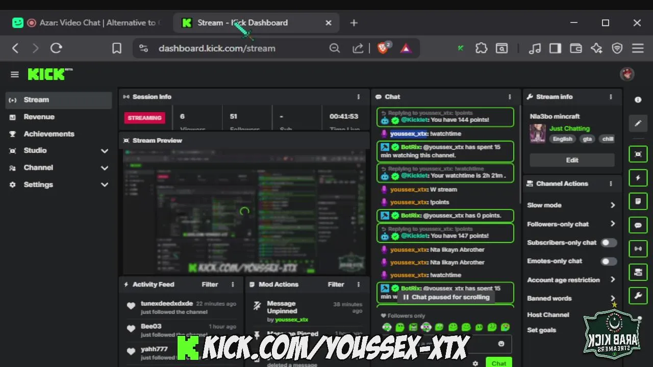
Task: Toggle the broadcast signal widget icon
Action: click(638, 249)
